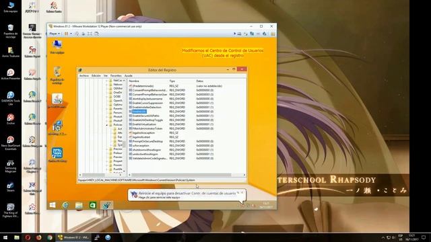Select the legalnoticetext value
The height and width of the screenshot is (242, 431).
[141, 137]
